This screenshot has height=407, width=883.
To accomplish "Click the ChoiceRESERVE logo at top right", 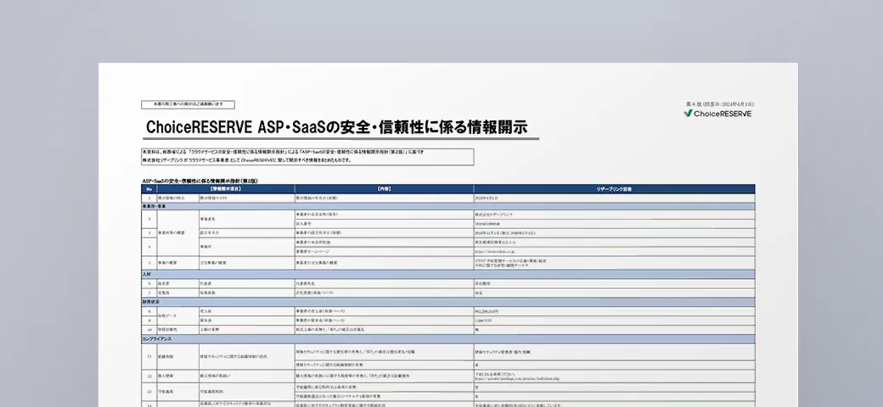I will pyautogui.click(x=717, y=114).
